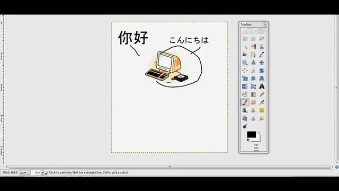Swap foreground and background colors arrow

click(259, 133)
